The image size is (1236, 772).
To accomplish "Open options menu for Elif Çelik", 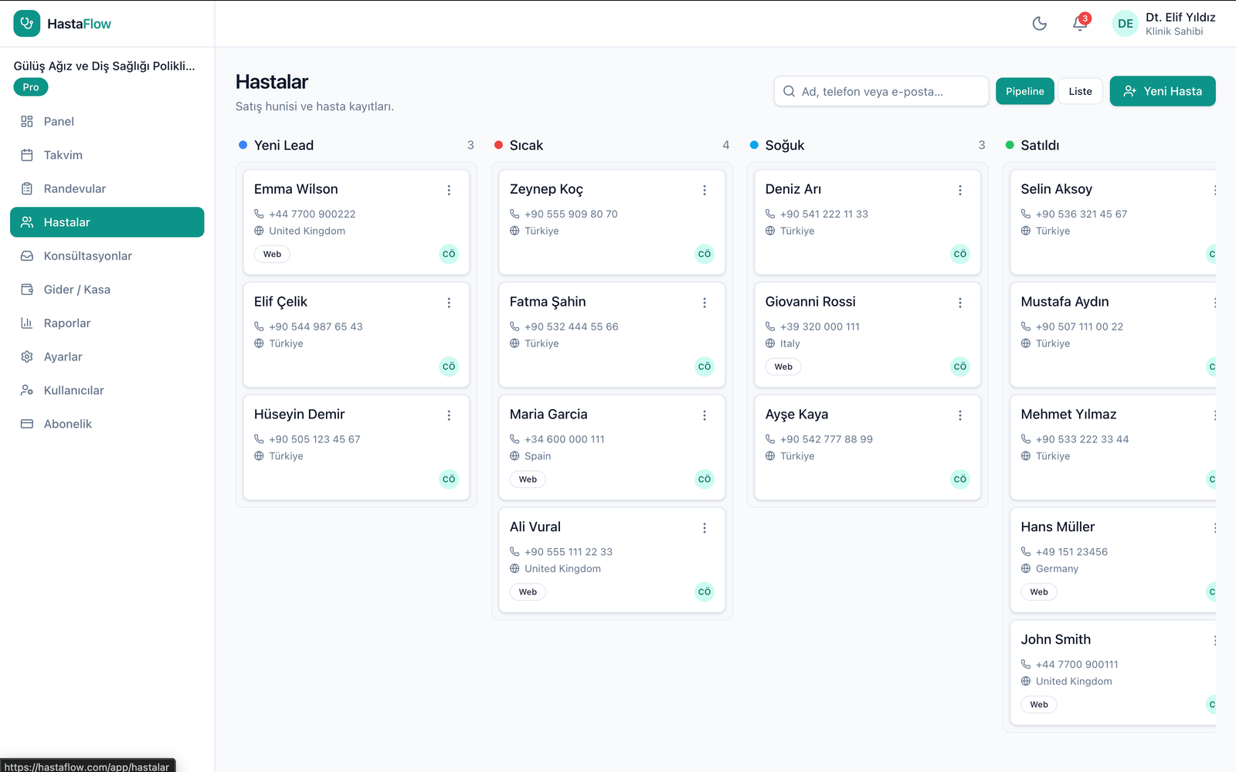I will 449,303.
